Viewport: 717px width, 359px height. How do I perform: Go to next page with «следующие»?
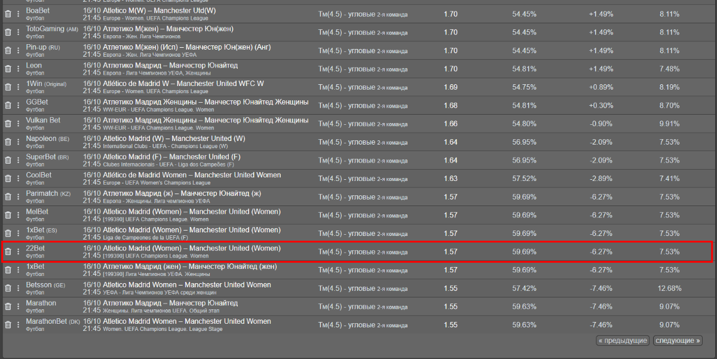(x=678, y=340)
